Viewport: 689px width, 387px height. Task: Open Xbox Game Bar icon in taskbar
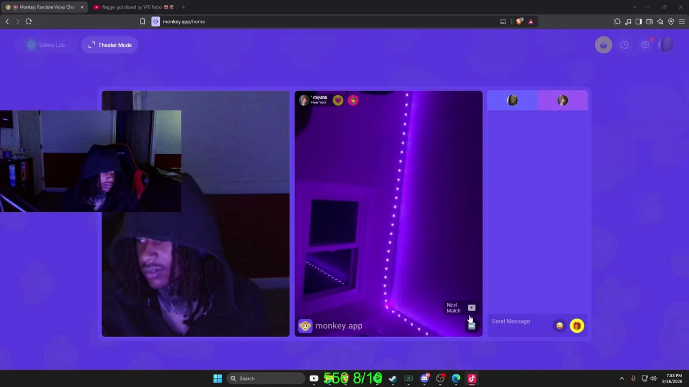409,378
